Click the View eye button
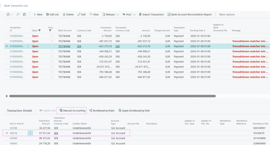Viewport: 270px width, 145px height. point(94,14)
